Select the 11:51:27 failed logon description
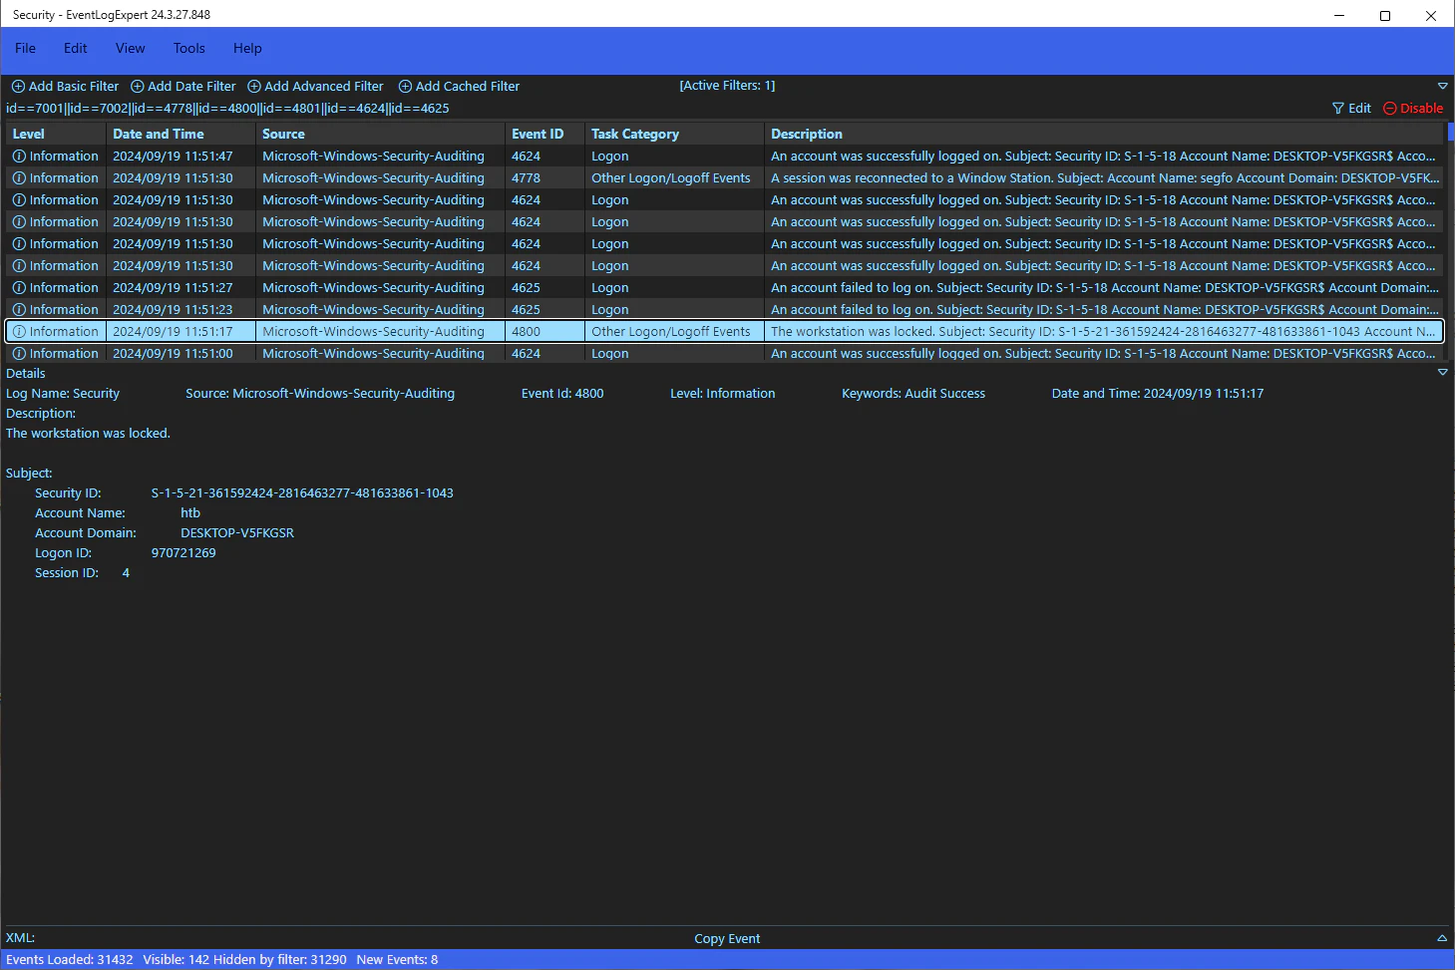This screenshot has height=970, width=1455. pyautogui.click(x=1105, y=288)
